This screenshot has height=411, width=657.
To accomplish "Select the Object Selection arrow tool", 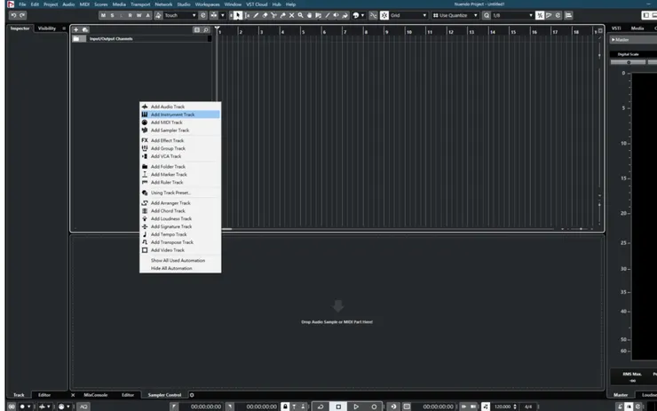I will (x=238, y=15).
